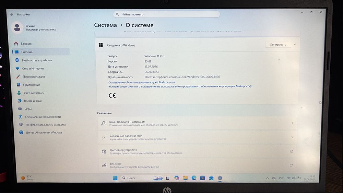The image size is (343, 193).
Task: Click external-link icon on Диспетчер устройств row
Action: coord(292,151)
